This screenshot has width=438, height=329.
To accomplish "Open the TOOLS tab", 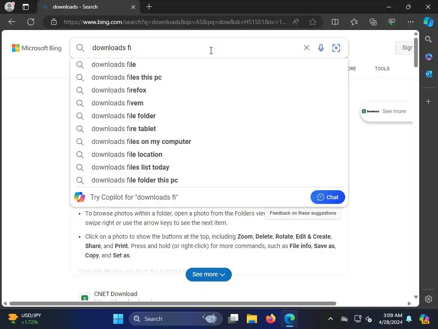I will [x=382, y=69].
